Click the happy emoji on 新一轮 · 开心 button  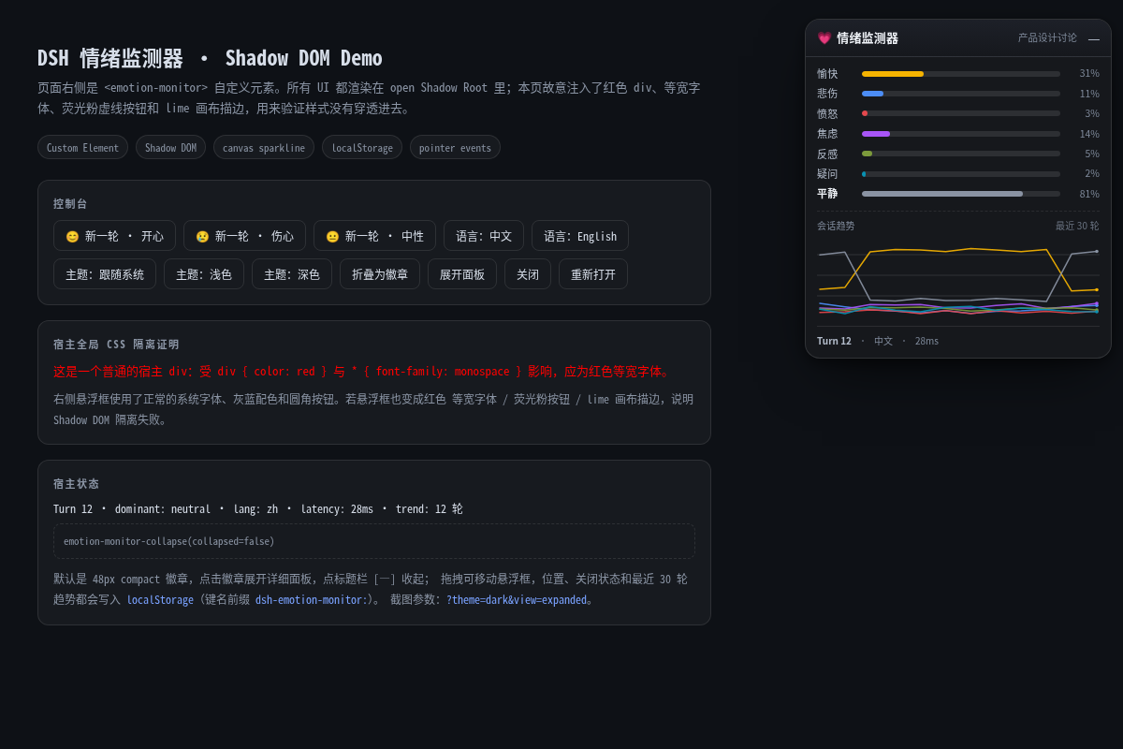coord(72,237)
